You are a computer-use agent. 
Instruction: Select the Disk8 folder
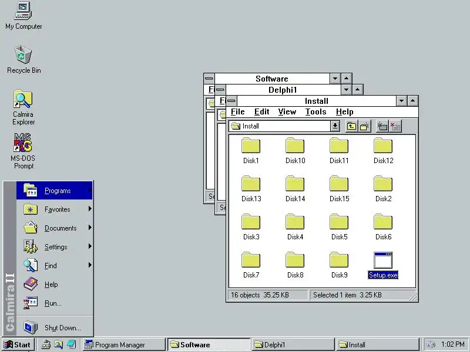(295, 265)
